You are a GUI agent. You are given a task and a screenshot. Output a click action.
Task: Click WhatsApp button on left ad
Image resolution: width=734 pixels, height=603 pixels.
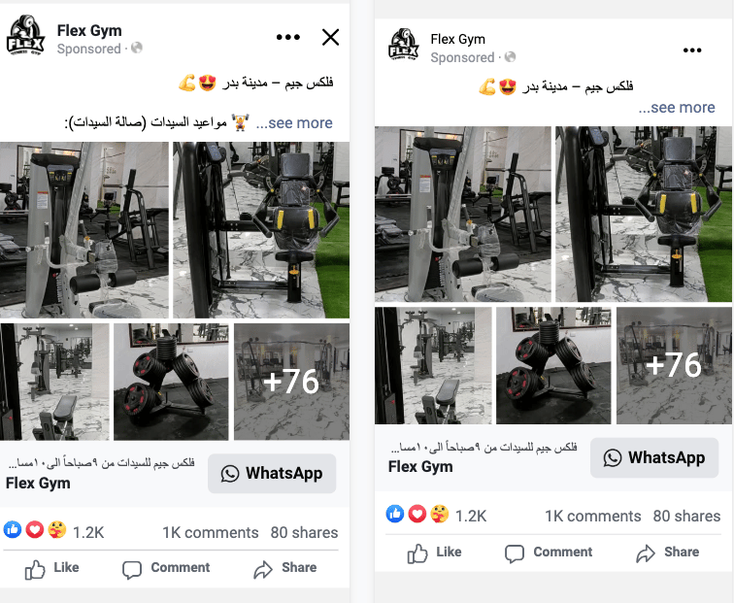coord(272,473)
